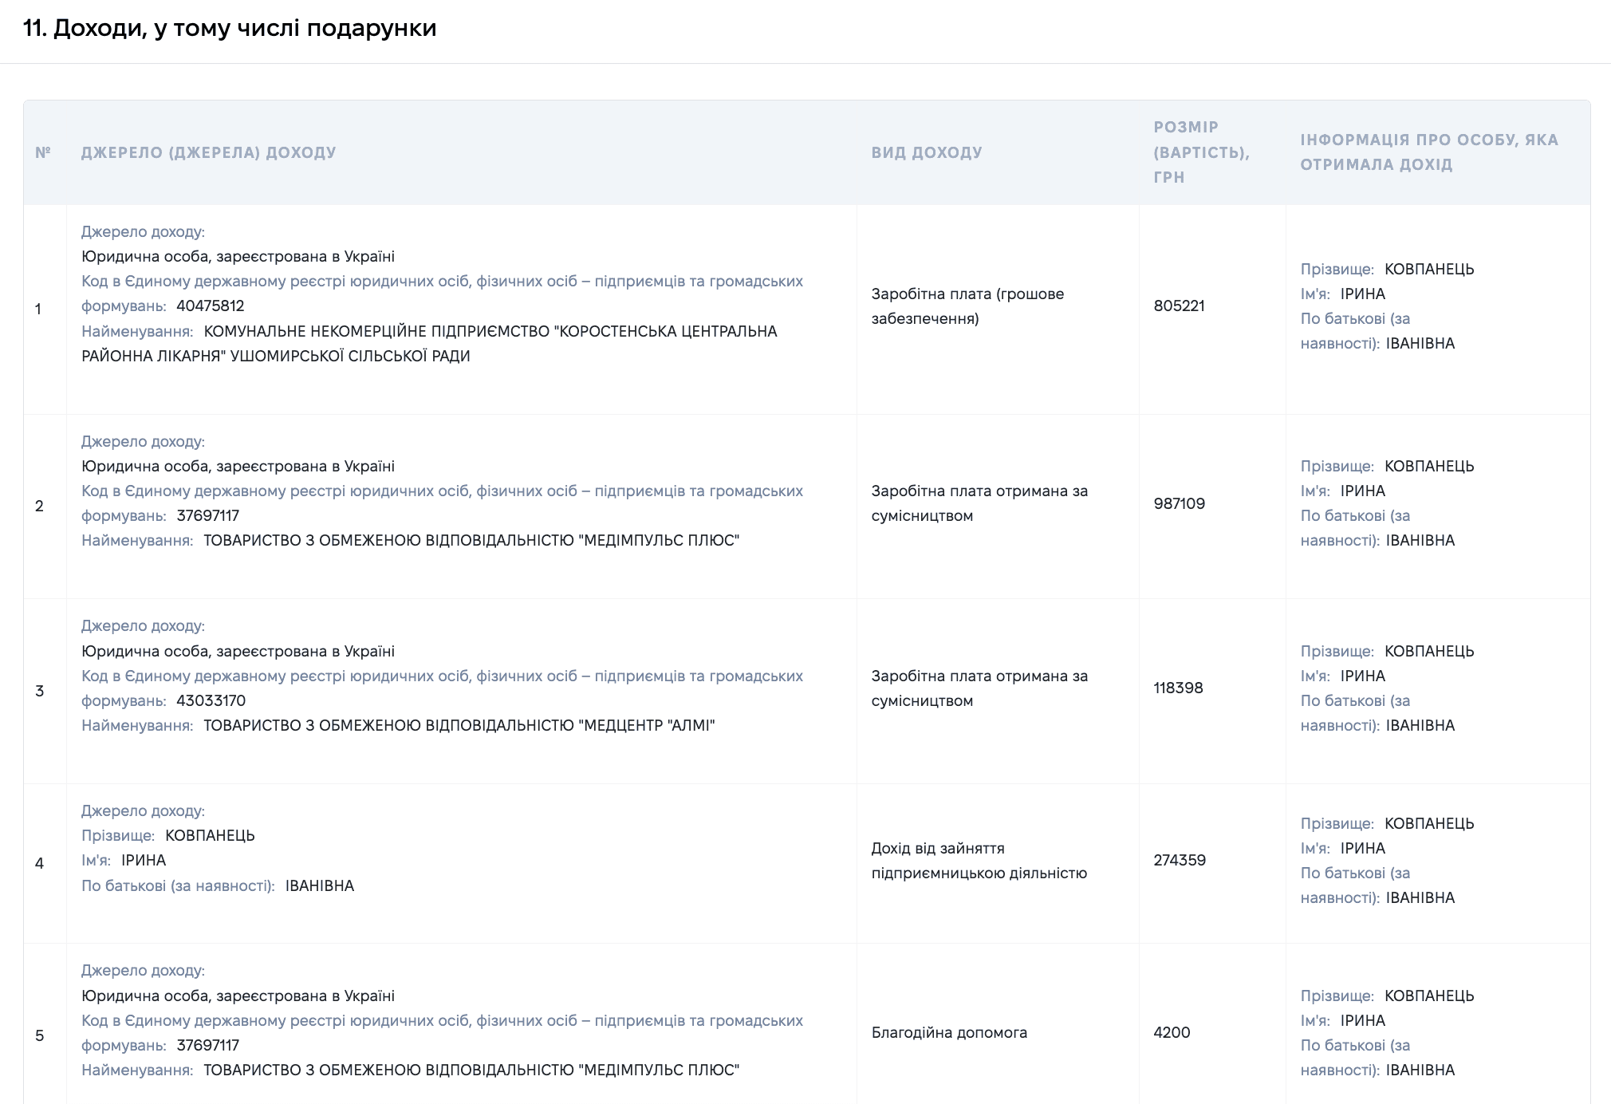Image resolution: width=1611 pixels, height=1104 pixels.
Task: Click recipient patronymic ІВАНІВНА in row 2
Action: [1420, 541]
